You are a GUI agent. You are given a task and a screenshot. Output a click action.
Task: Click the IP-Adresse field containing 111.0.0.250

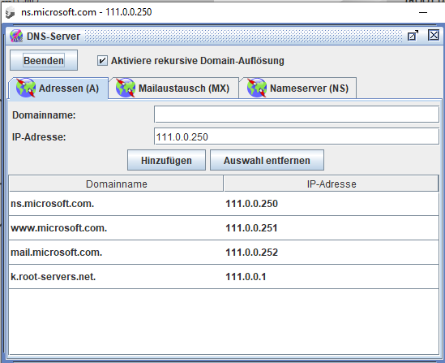[x=297, y=136]
